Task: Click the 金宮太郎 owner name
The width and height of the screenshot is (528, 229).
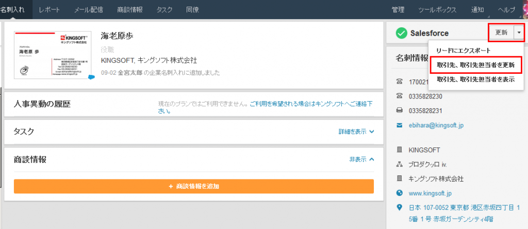Action: [130, 72]
